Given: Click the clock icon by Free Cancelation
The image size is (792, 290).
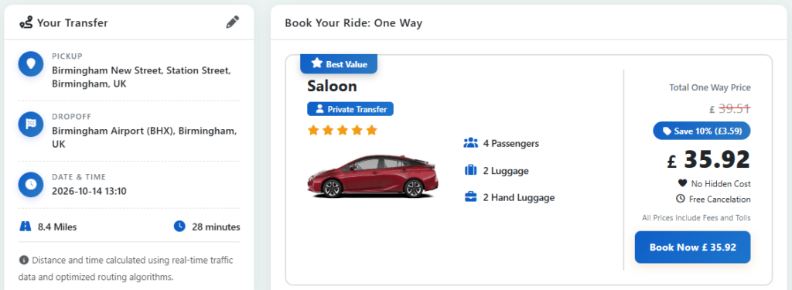Looking at the screenshot, I should click(680, 199).
